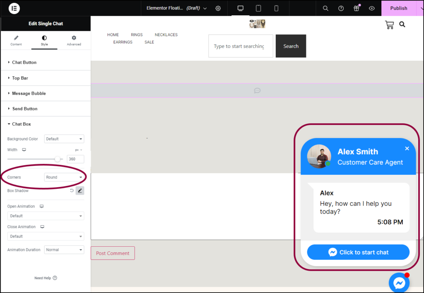Edit the Box Shadow with the pencil icon

tap(79, 191)
